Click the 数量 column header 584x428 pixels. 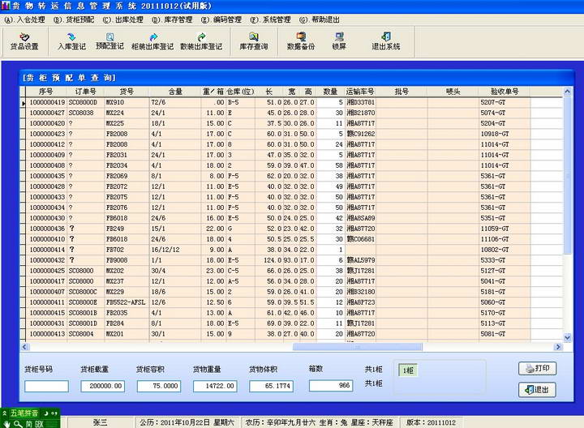point(330,91)
